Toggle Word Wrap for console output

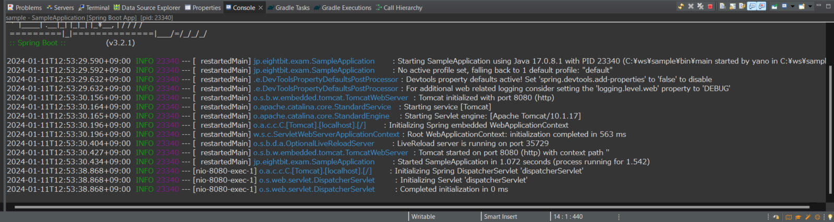742,6
